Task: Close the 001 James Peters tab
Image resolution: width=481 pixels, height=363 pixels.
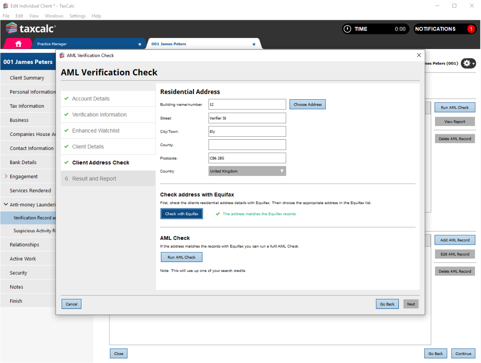Action: pyautogui.click(x=254, y=44)
